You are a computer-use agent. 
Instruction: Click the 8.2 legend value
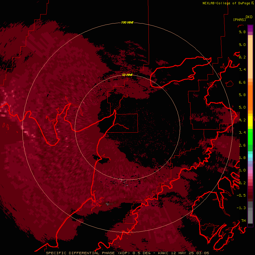tap(242, 57)
